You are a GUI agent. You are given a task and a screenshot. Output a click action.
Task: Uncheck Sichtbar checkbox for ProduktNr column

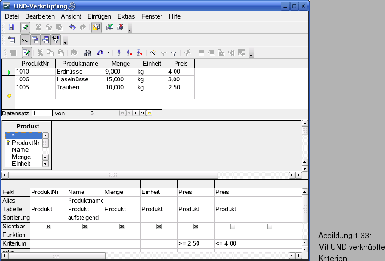point(48,227)
